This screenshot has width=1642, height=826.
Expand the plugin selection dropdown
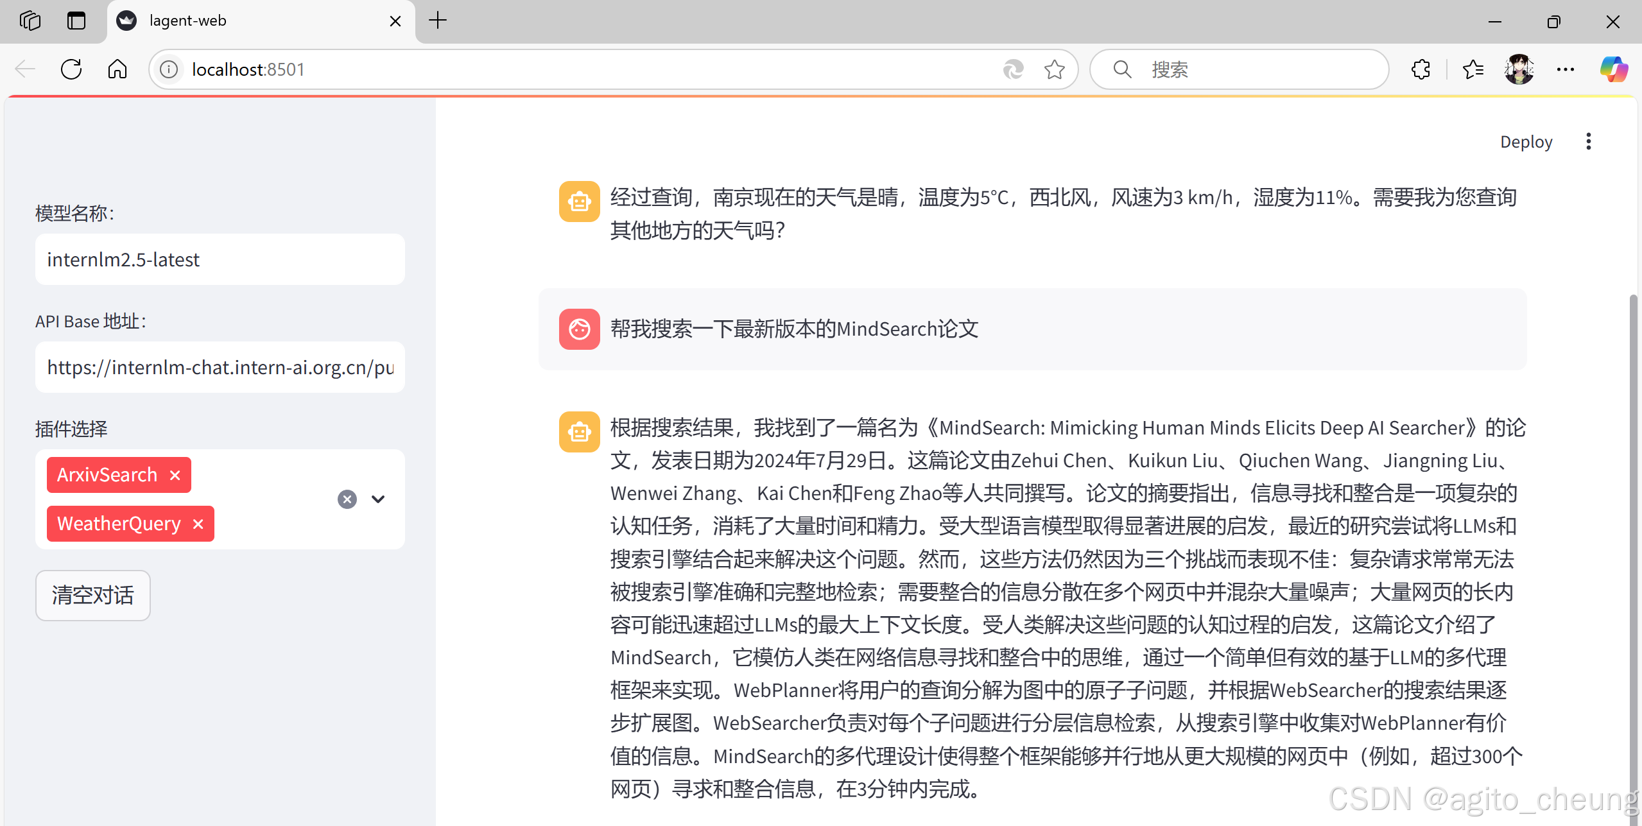(x=378, y=499)
